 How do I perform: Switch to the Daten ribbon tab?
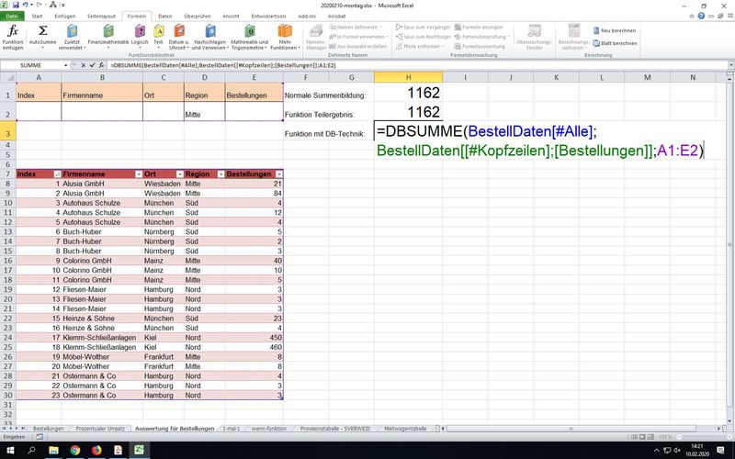(x=164, y=16)
